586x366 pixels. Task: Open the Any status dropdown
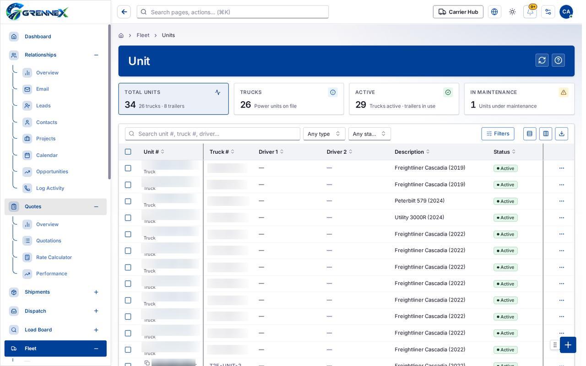369,134
